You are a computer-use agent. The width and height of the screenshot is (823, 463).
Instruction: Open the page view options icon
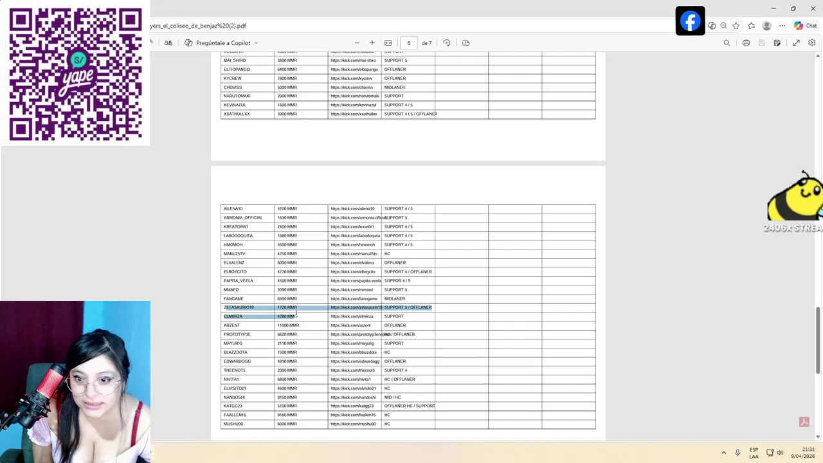coord(466,43)
